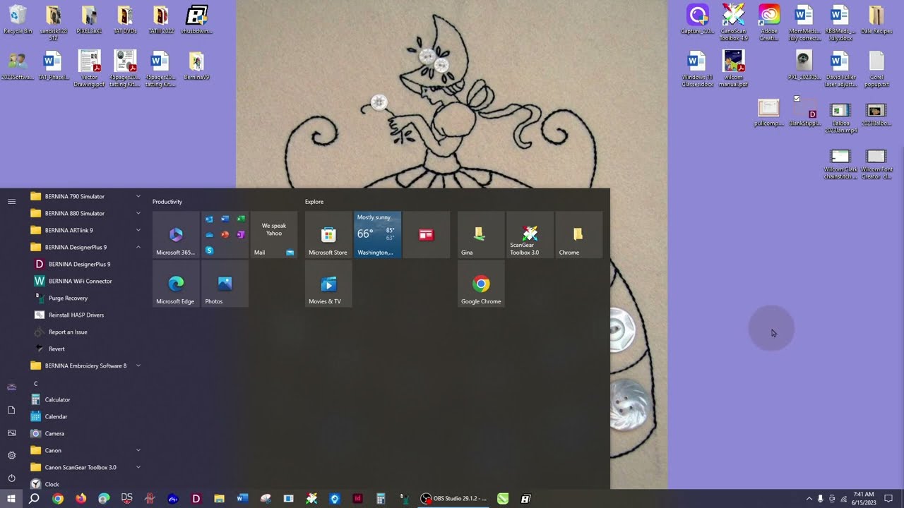Screen dimensions: 904x508
Task: Open the taskbar clock and date
Action: (864, 499)
